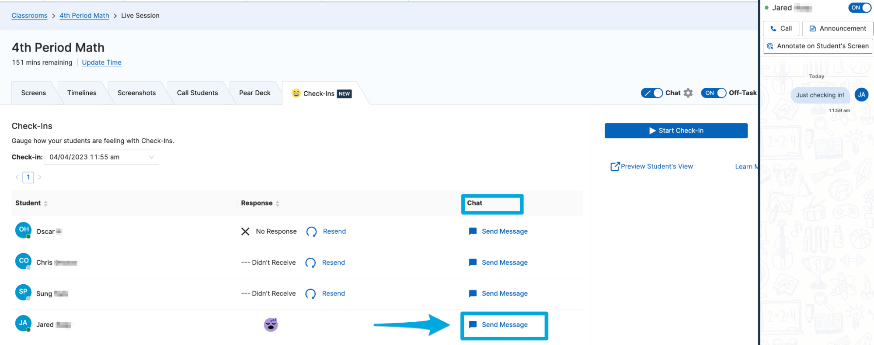Click the resend circular icon for Oscar
Image resolution: width=874 pixels, height=345 pixels.
[x=311, y=231]
